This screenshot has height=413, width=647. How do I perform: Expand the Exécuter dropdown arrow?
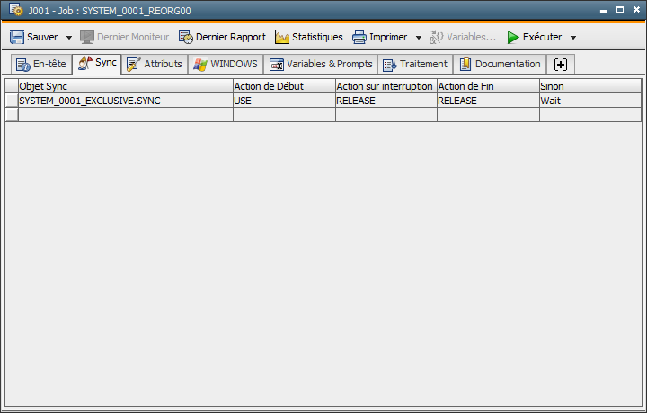coord(573,38)
